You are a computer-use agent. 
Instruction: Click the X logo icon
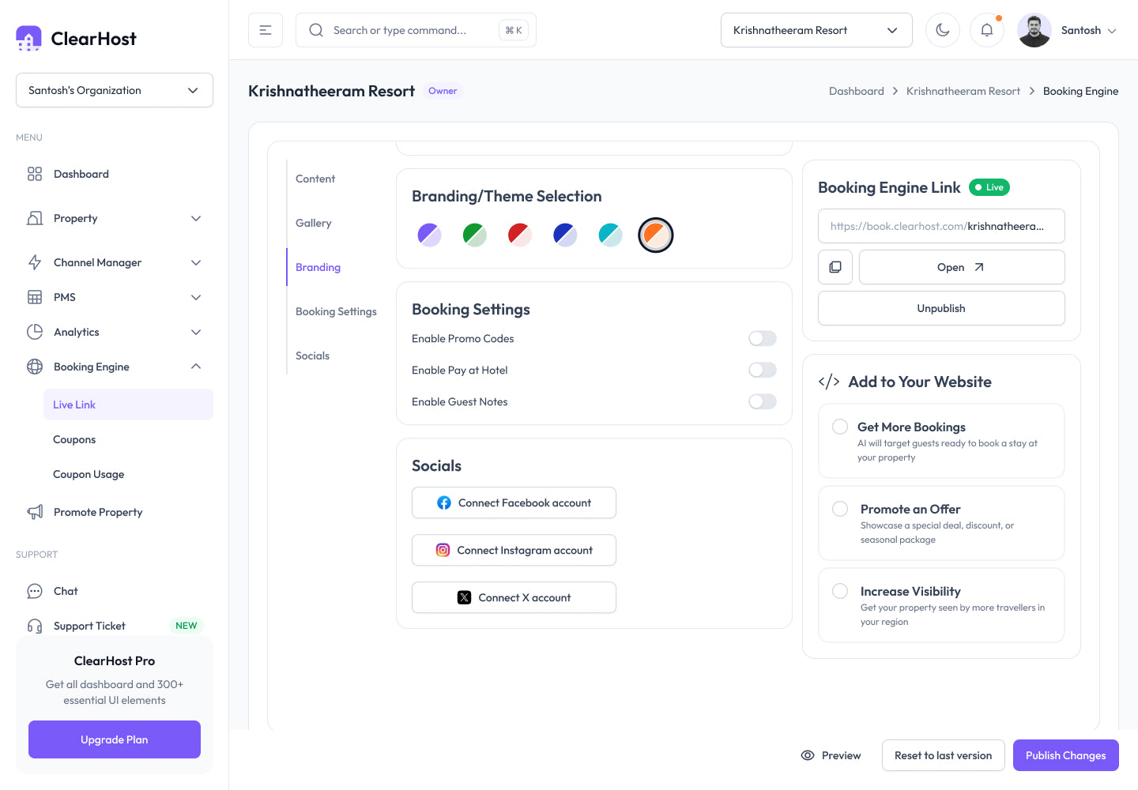[x=465, y=597]
